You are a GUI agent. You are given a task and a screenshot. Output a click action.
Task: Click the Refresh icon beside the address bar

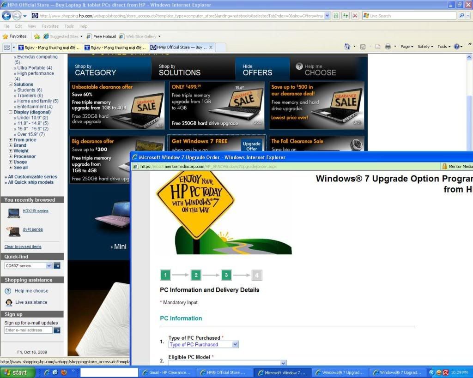(346, 15)
